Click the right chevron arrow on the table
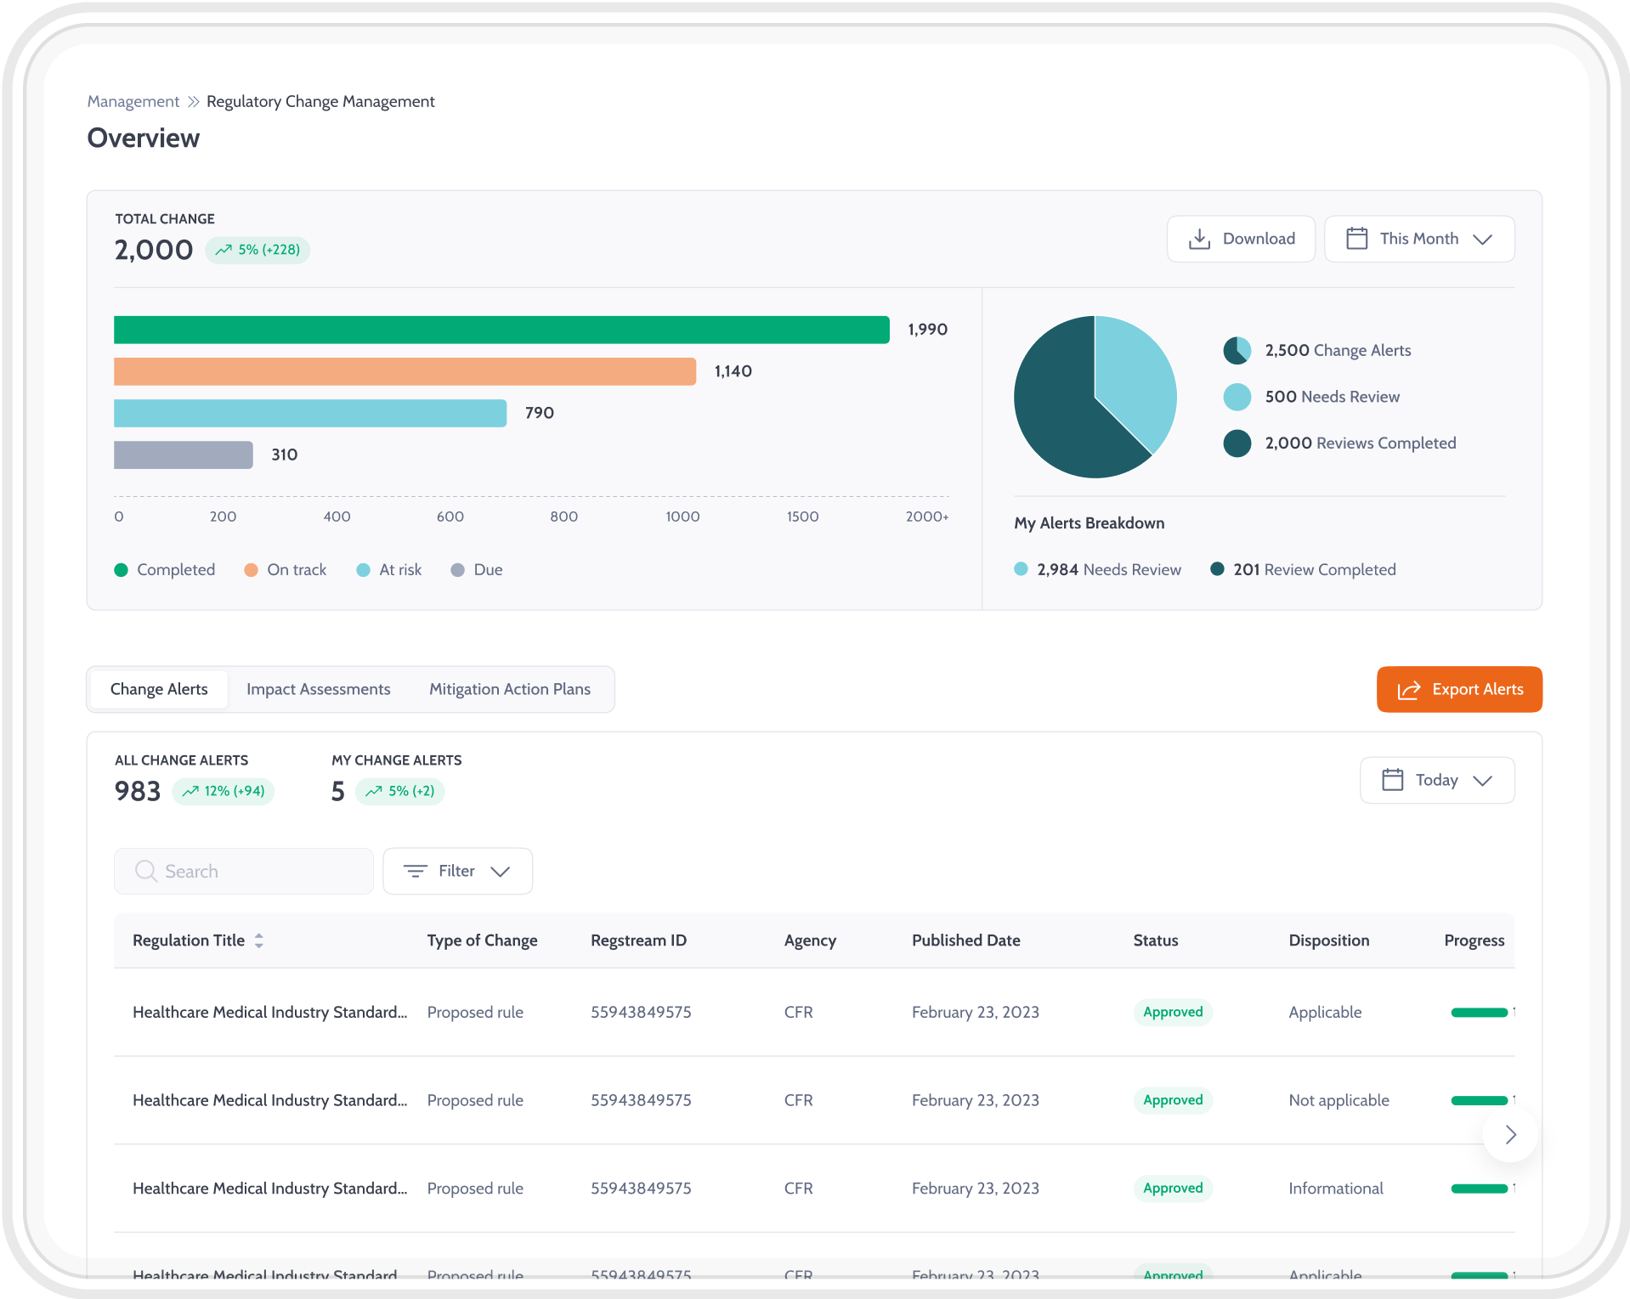This screenshot has height=1299, width=1630. coord(1510,1135)
